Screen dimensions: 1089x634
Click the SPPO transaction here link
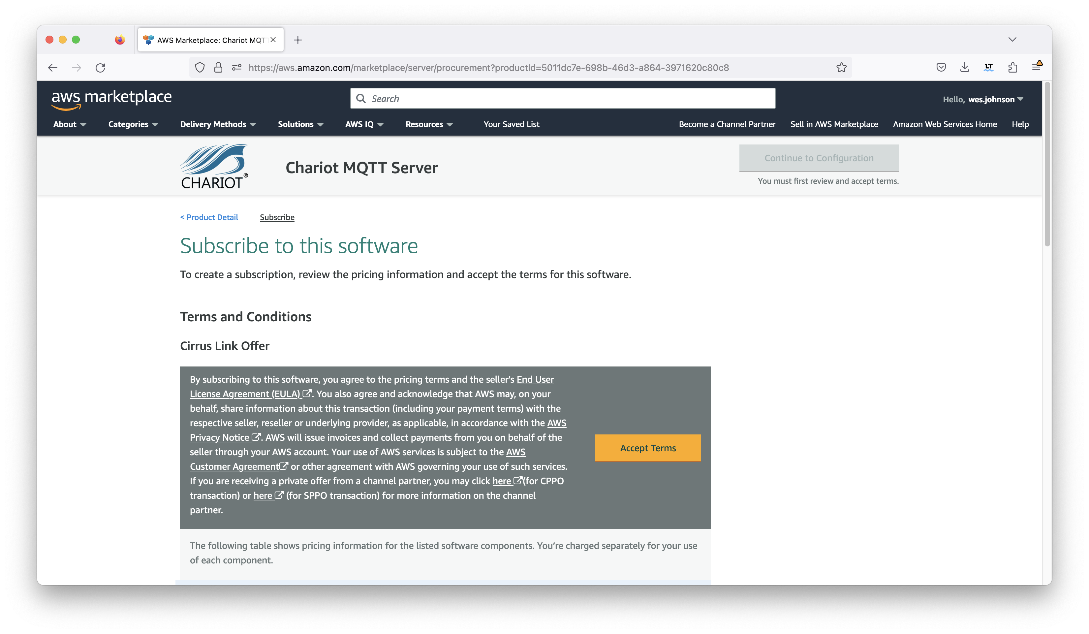tap(268, 495)
